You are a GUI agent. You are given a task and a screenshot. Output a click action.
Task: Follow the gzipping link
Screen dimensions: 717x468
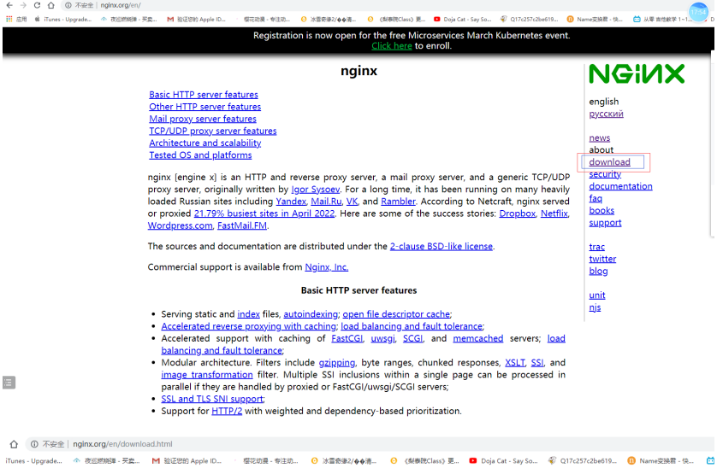click(x=336, y=362)
